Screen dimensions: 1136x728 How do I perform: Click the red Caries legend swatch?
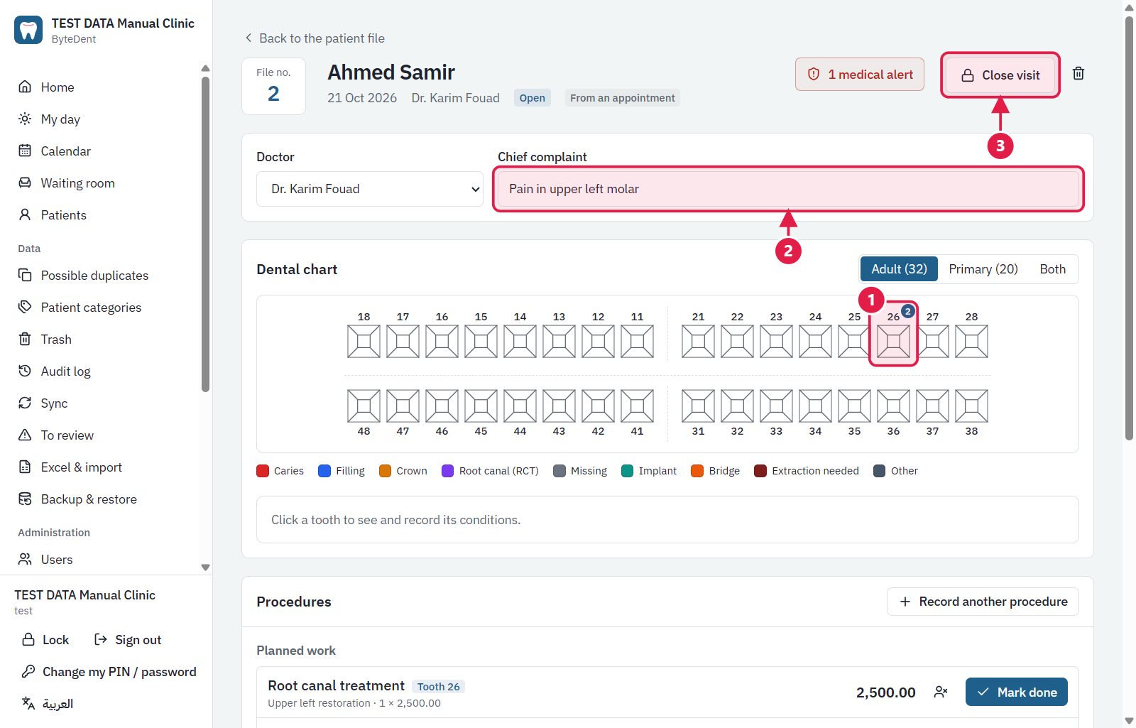(263, 471)
